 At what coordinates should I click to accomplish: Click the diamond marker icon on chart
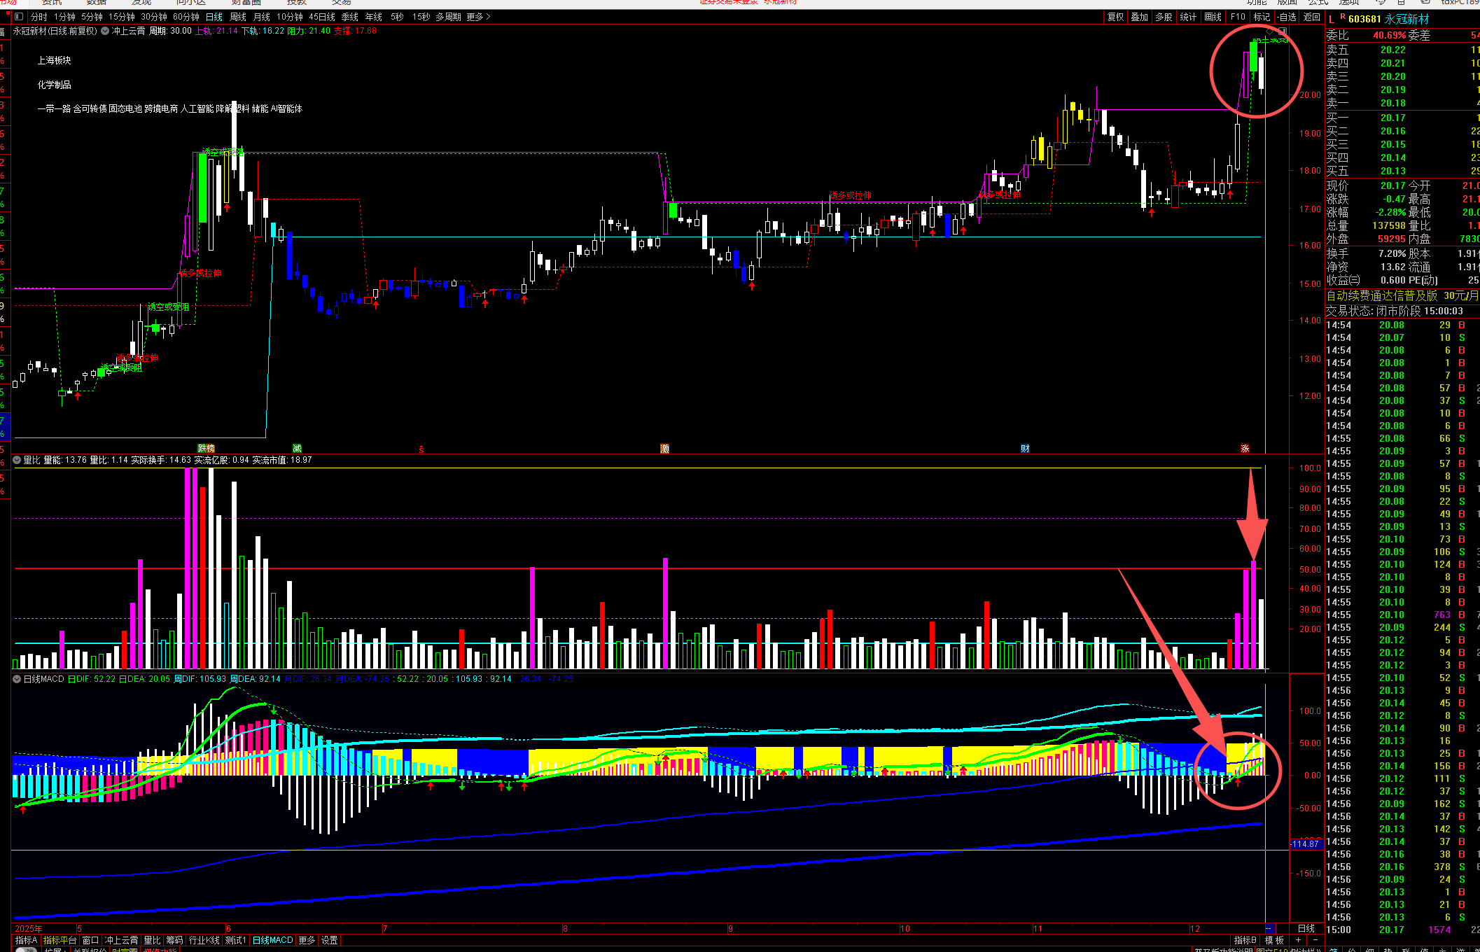tap(1269, 31)
